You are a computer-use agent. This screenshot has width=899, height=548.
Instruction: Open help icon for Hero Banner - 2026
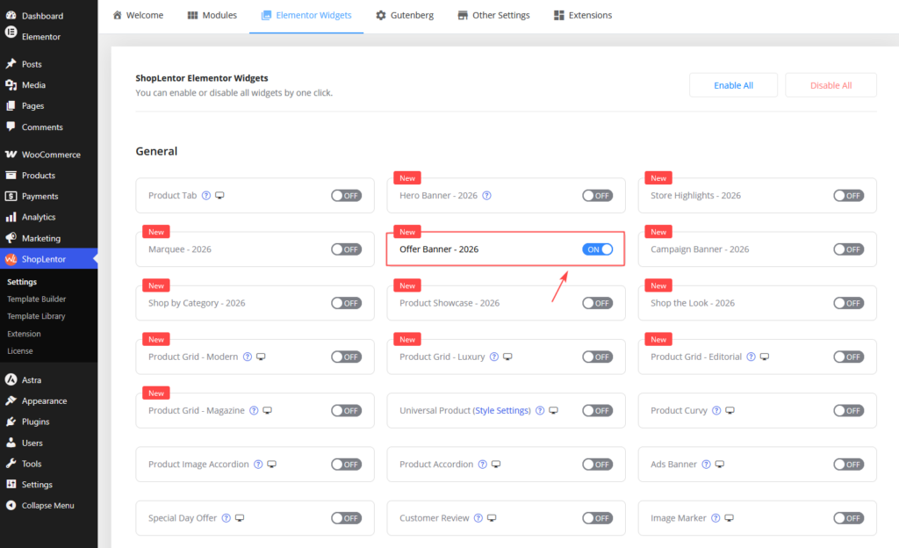[486, 196]
